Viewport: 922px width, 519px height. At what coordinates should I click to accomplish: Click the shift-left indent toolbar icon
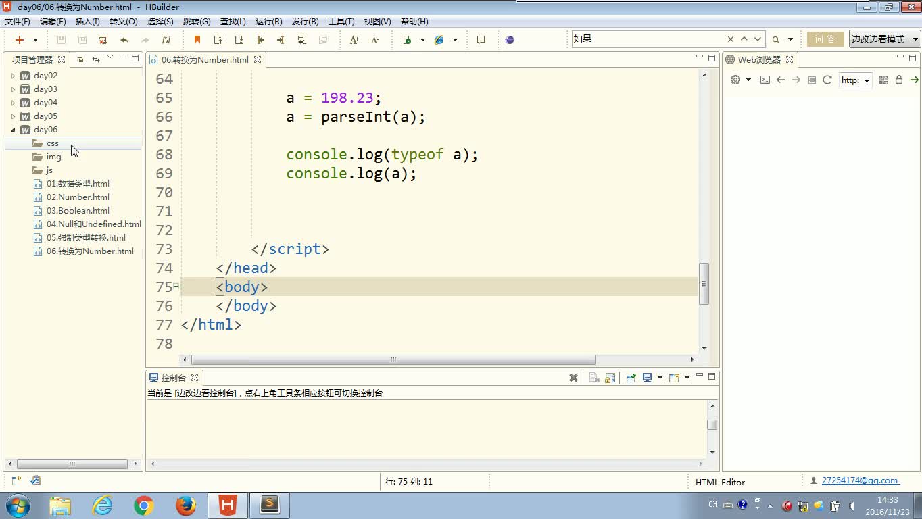pyautogui.click(x=260, y=40)
